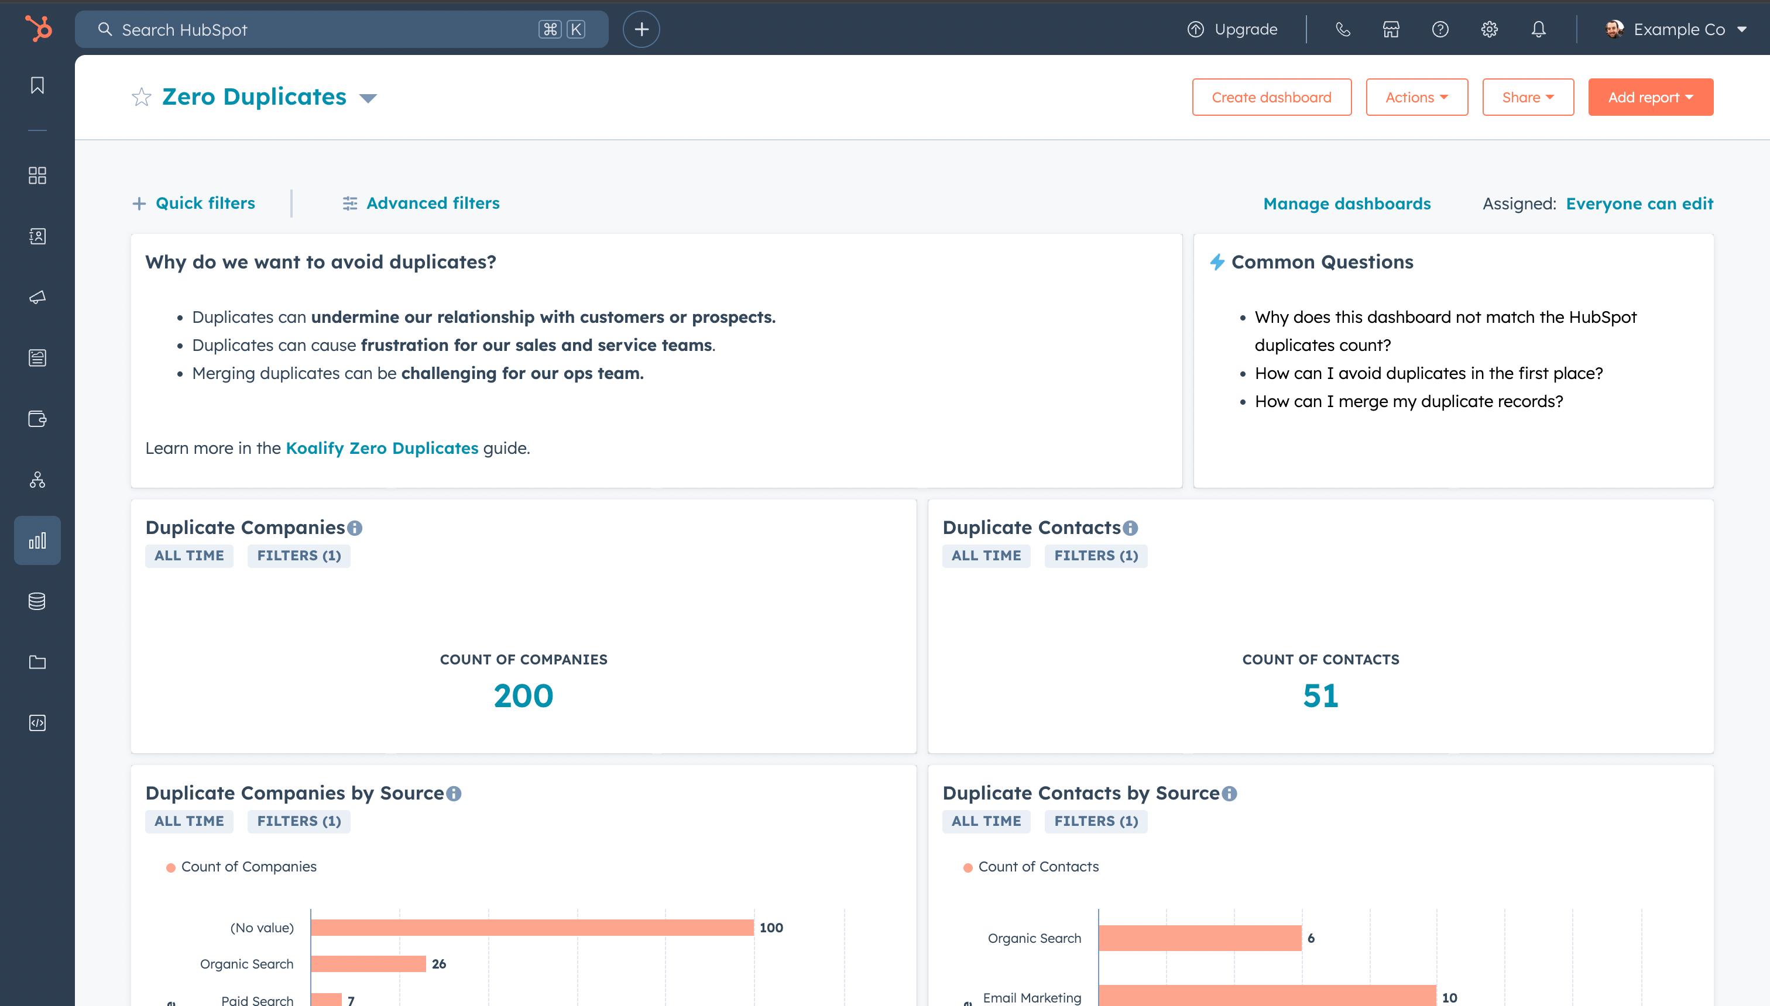This screenshot has height=1006, width=1770.
Task: Click the Duplicate Companies FILTERS badge
Action: tap(299, 555)
